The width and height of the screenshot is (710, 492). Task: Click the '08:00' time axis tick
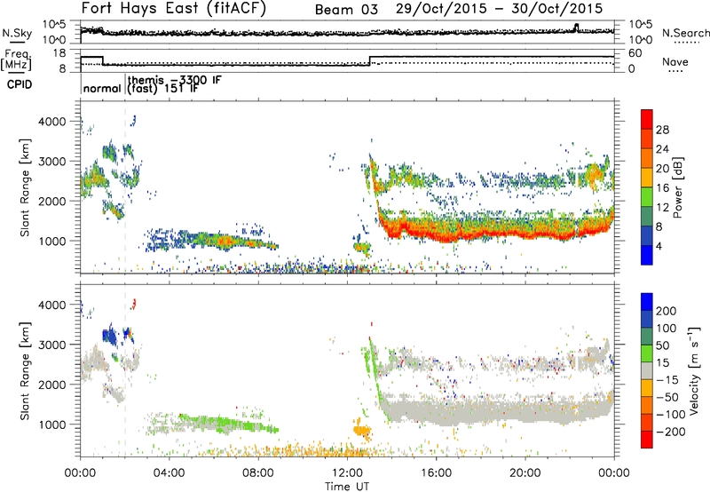pyautogui.click(x=258, y=473)
